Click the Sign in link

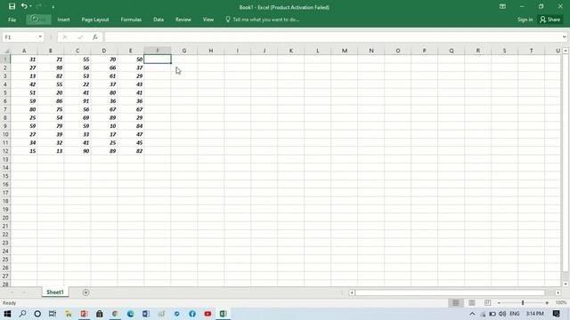pyautogui.click(x=525, y=20)
